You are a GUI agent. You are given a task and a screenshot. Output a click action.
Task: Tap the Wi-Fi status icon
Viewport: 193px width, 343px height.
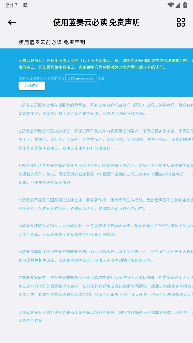coord(171,5)
